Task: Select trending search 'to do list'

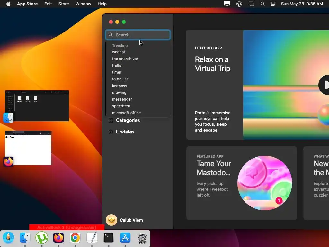Action: (120, 79)
